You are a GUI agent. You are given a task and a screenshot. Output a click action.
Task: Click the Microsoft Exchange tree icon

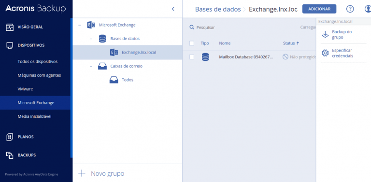pyautogui.click(x=91, y=25)
